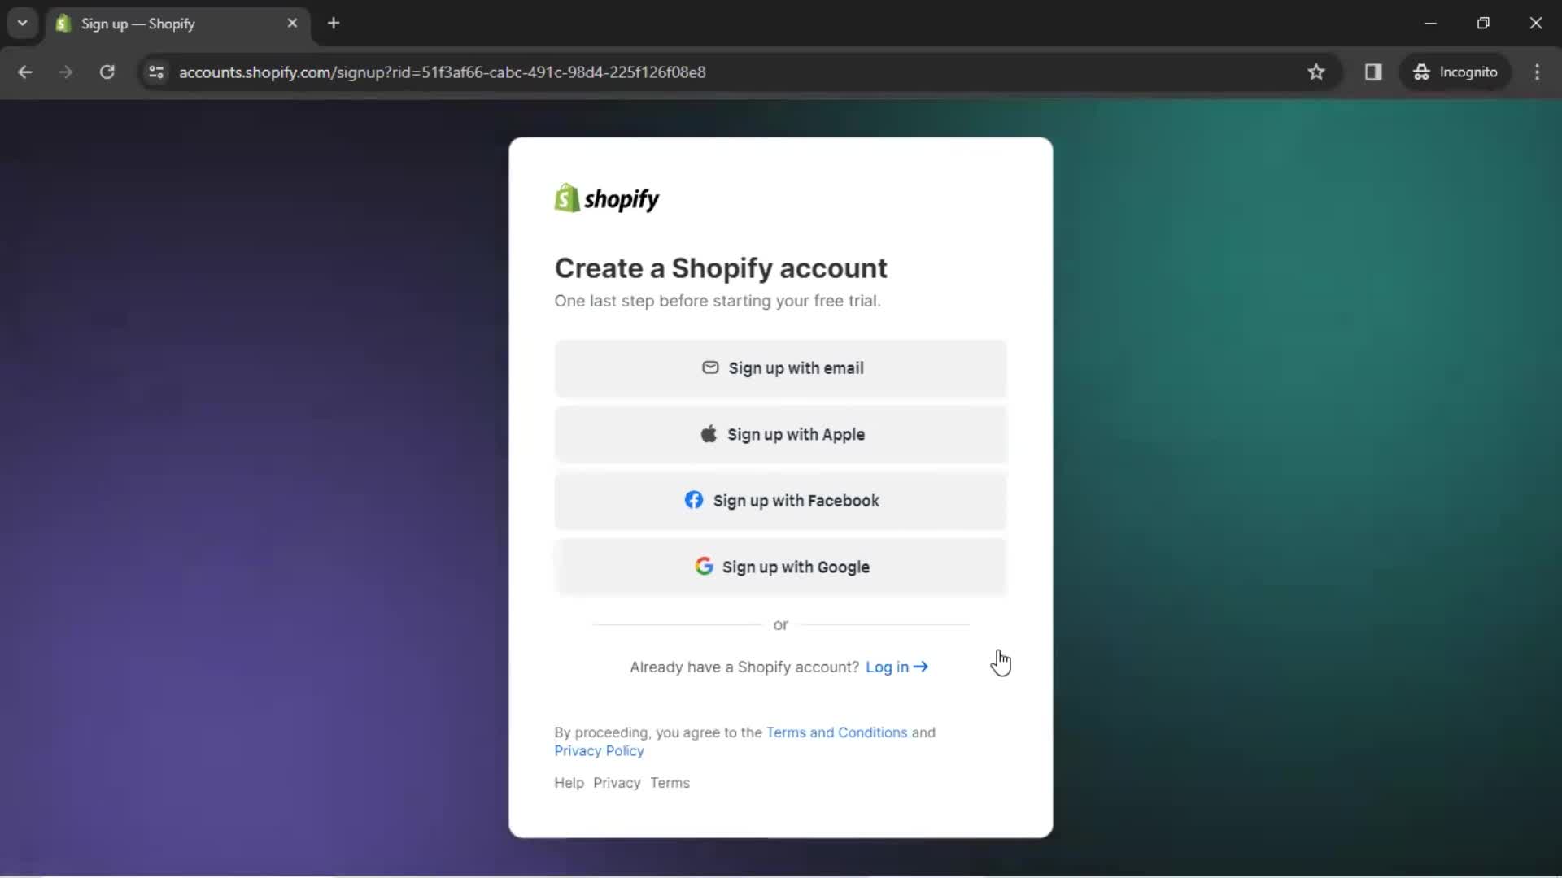Viewport: 1562px width, 878px height.
Task: Click Sign up with Apple button
Action: tap(781, 434)
